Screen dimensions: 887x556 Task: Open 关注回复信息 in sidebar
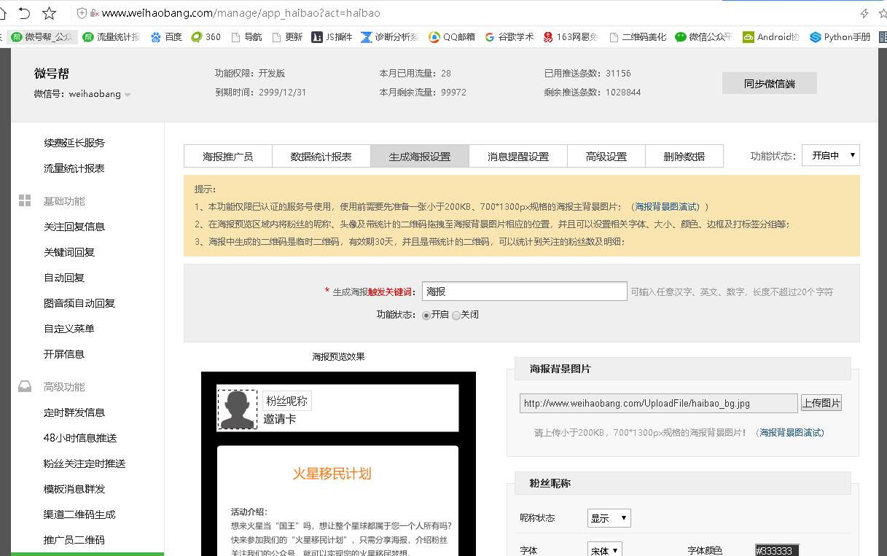[74, 227]
